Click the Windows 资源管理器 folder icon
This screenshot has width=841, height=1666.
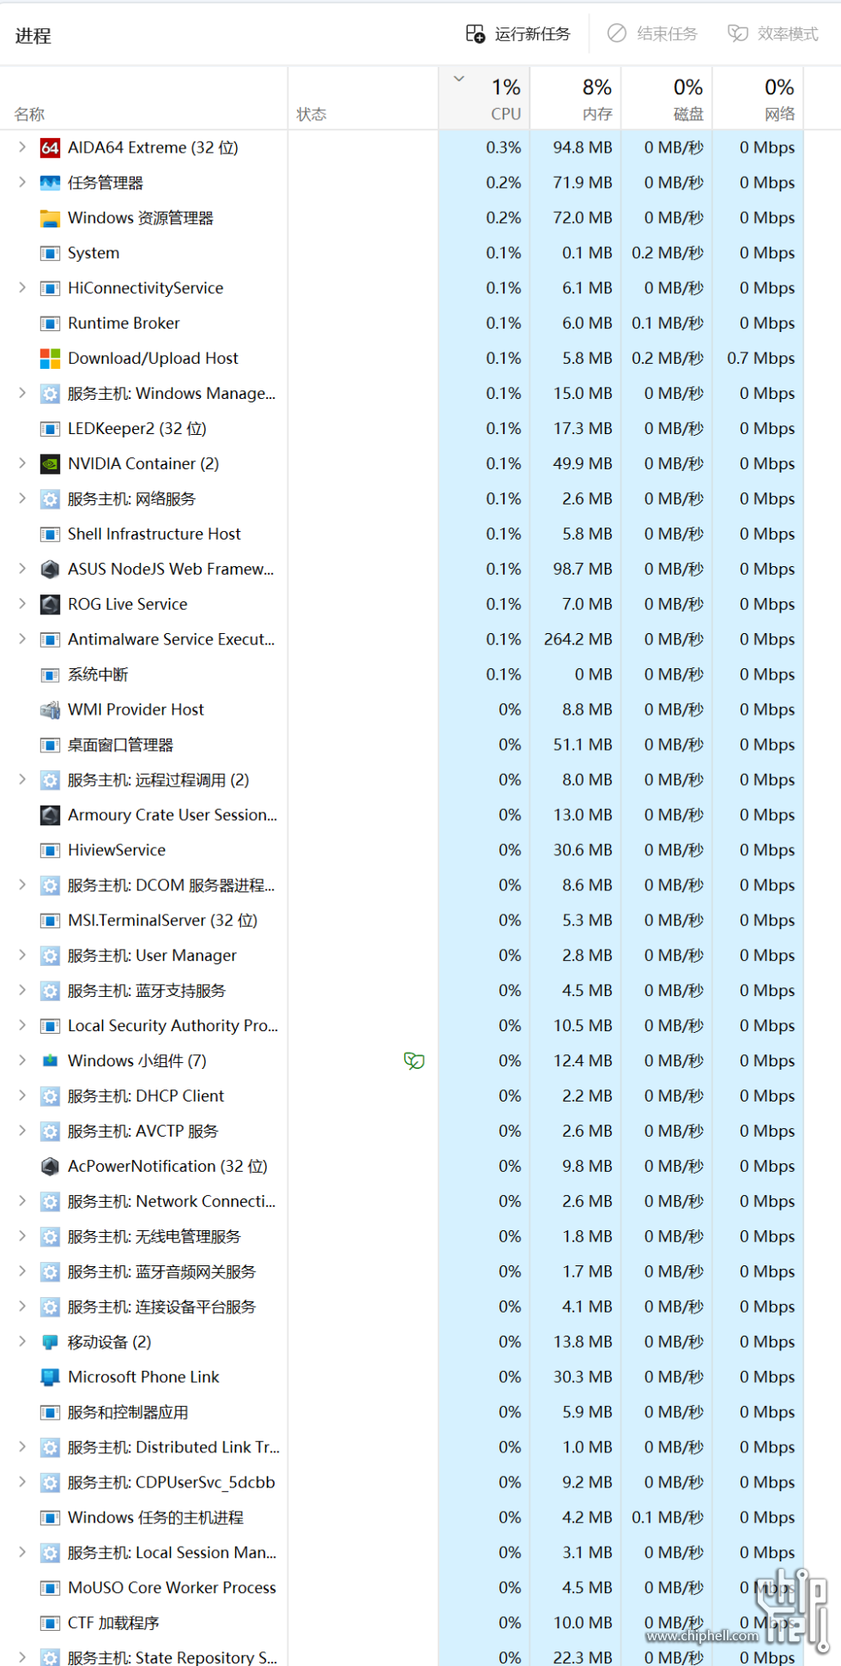51,218
